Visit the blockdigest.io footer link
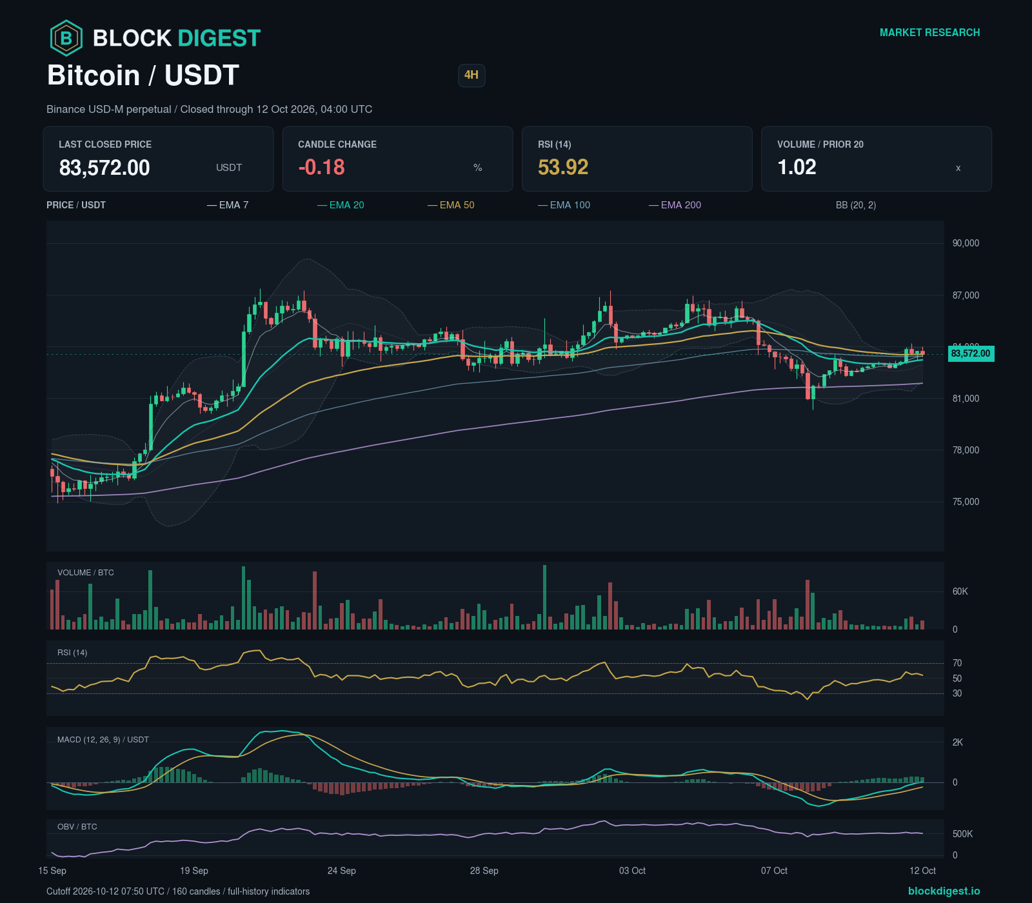 pos(944,891)
